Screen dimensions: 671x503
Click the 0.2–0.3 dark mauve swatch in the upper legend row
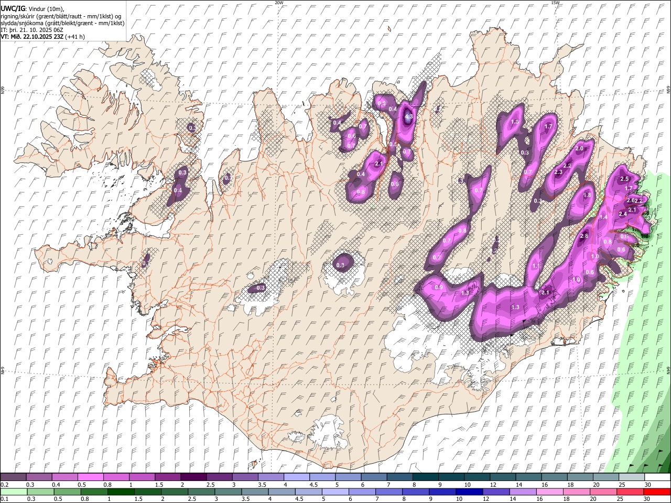(14, 477)
